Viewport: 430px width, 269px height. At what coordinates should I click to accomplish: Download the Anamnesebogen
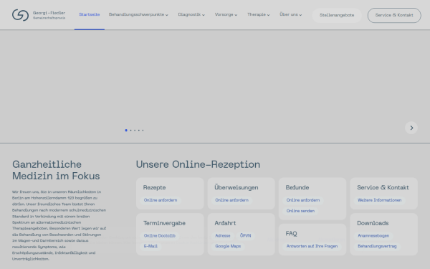pos(373,235)
